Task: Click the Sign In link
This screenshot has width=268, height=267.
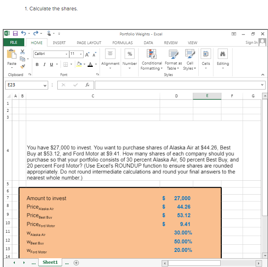Action: pos(251,42)
